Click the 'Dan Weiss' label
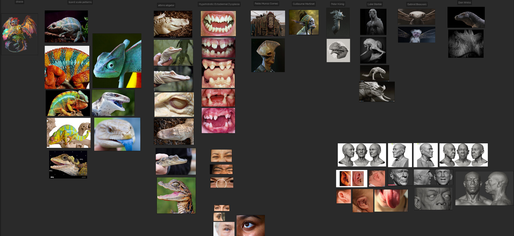Image resolution: width=514 pixels, height=236 pixels. [x=464, y=3]
